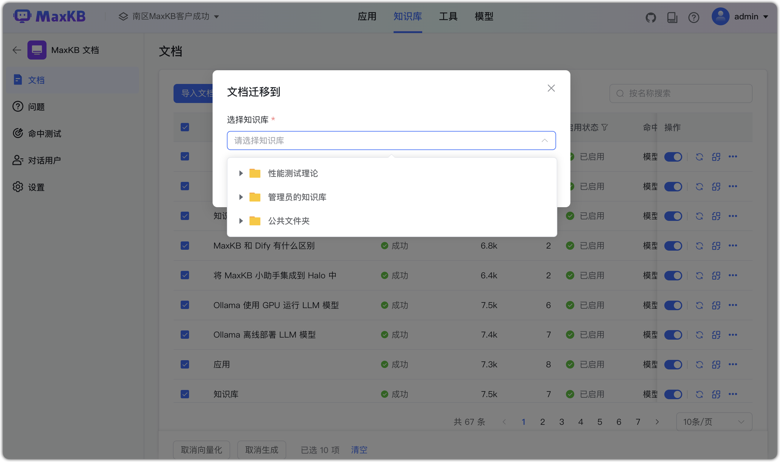Click refresh icon in 知识库 row

[x=699, y=394]
